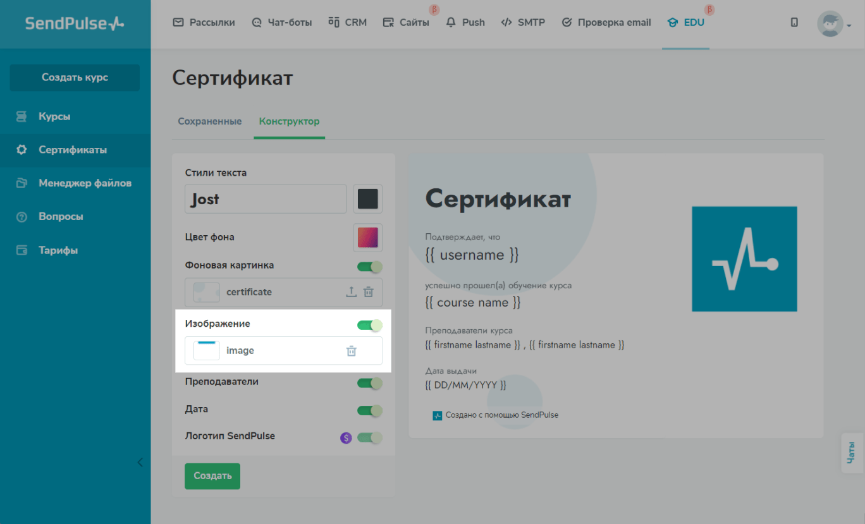Click the envelope icon of Рассылки

(x=178, y=22)
